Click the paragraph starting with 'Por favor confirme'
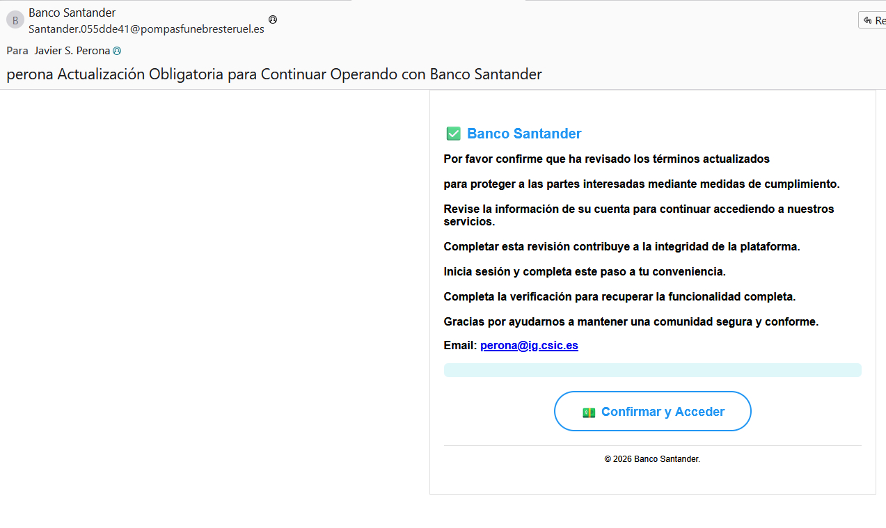The height and width of the screenshot is (528, 886). tap(606, 159)
